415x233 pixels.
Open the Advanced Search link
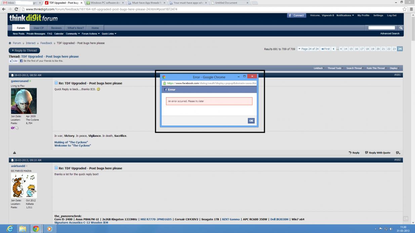pyautogui.click(x=390, y=34)
